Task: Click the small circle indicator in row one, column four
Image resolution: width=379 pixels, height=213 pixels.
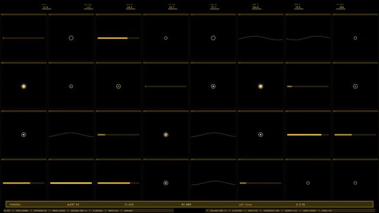Action: point(166,38)
